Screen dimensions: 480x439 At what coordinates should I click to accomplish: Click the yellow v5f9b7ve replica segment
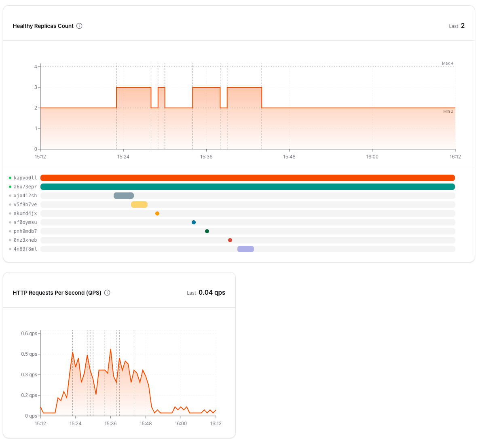pos(139,205)
